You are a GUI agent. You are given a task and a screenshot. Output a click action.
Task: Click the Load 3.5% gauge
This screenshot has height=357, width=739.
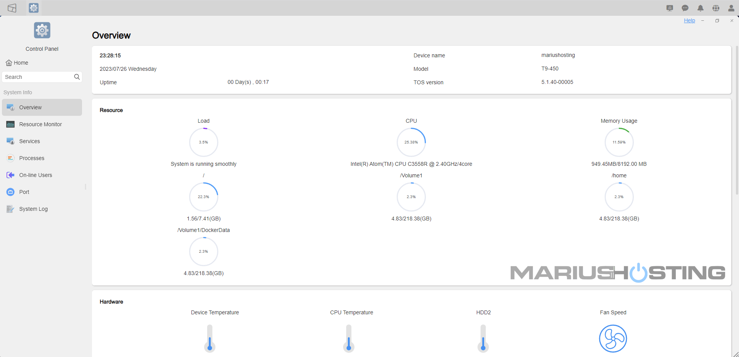pyautogui.click(x=204, y=142)
